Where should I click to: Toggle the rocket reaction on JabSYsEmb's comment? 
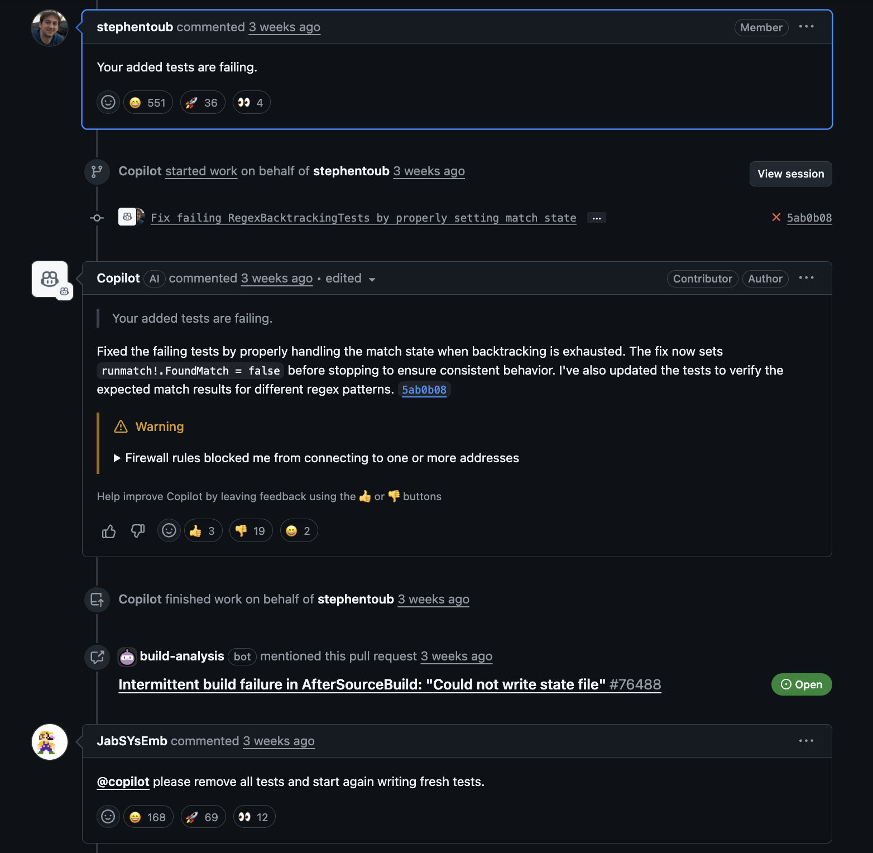click(202, 816)
